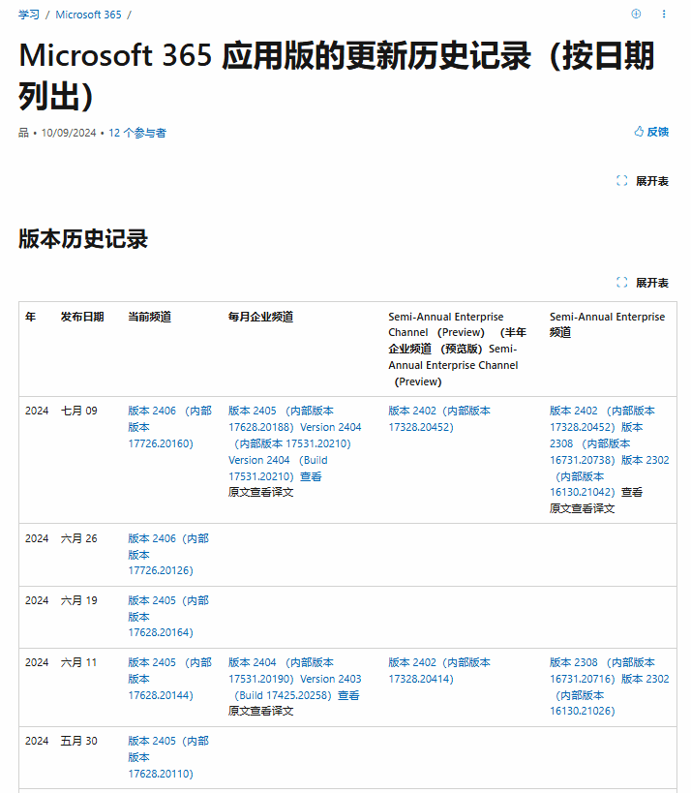
Task: Open 版本 2405 (17628.20144) link for 六月 11
Action: click(169, 679)
